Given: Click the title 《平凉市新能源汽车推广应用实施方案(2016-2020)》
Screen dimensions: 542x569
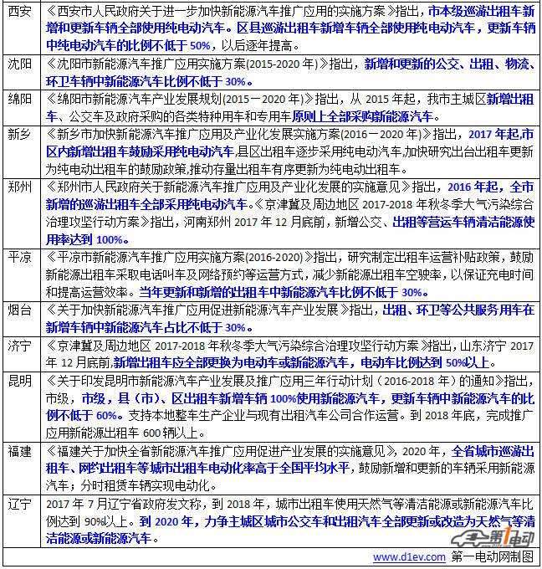Looking at the screenshot, I should coord(179,257).
